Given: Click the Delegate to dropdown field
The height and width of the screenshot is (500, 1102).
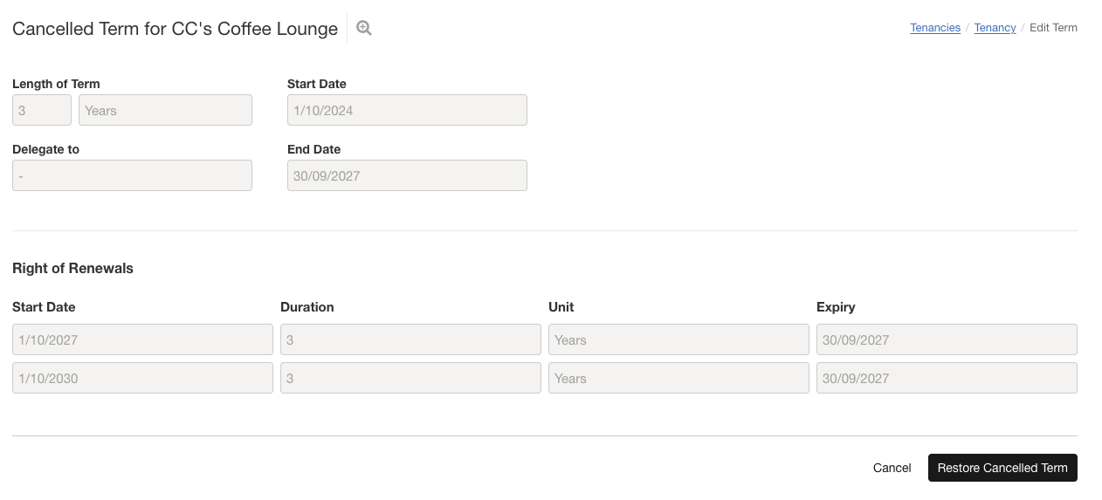Looking at the screenshot, I should tap(132, 175).
